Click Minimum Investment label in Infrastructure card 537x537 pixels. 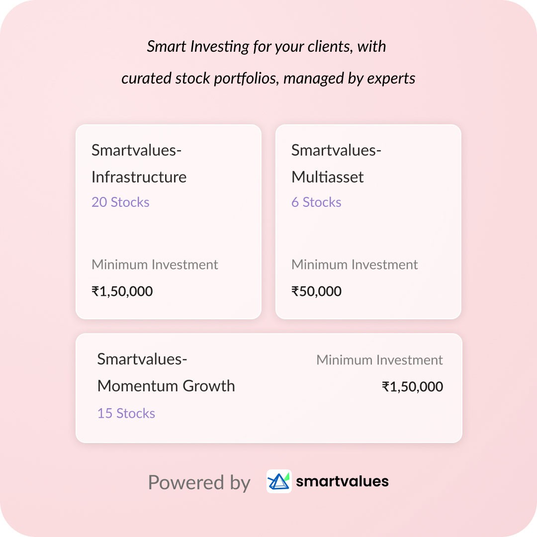tap(155, 265)
